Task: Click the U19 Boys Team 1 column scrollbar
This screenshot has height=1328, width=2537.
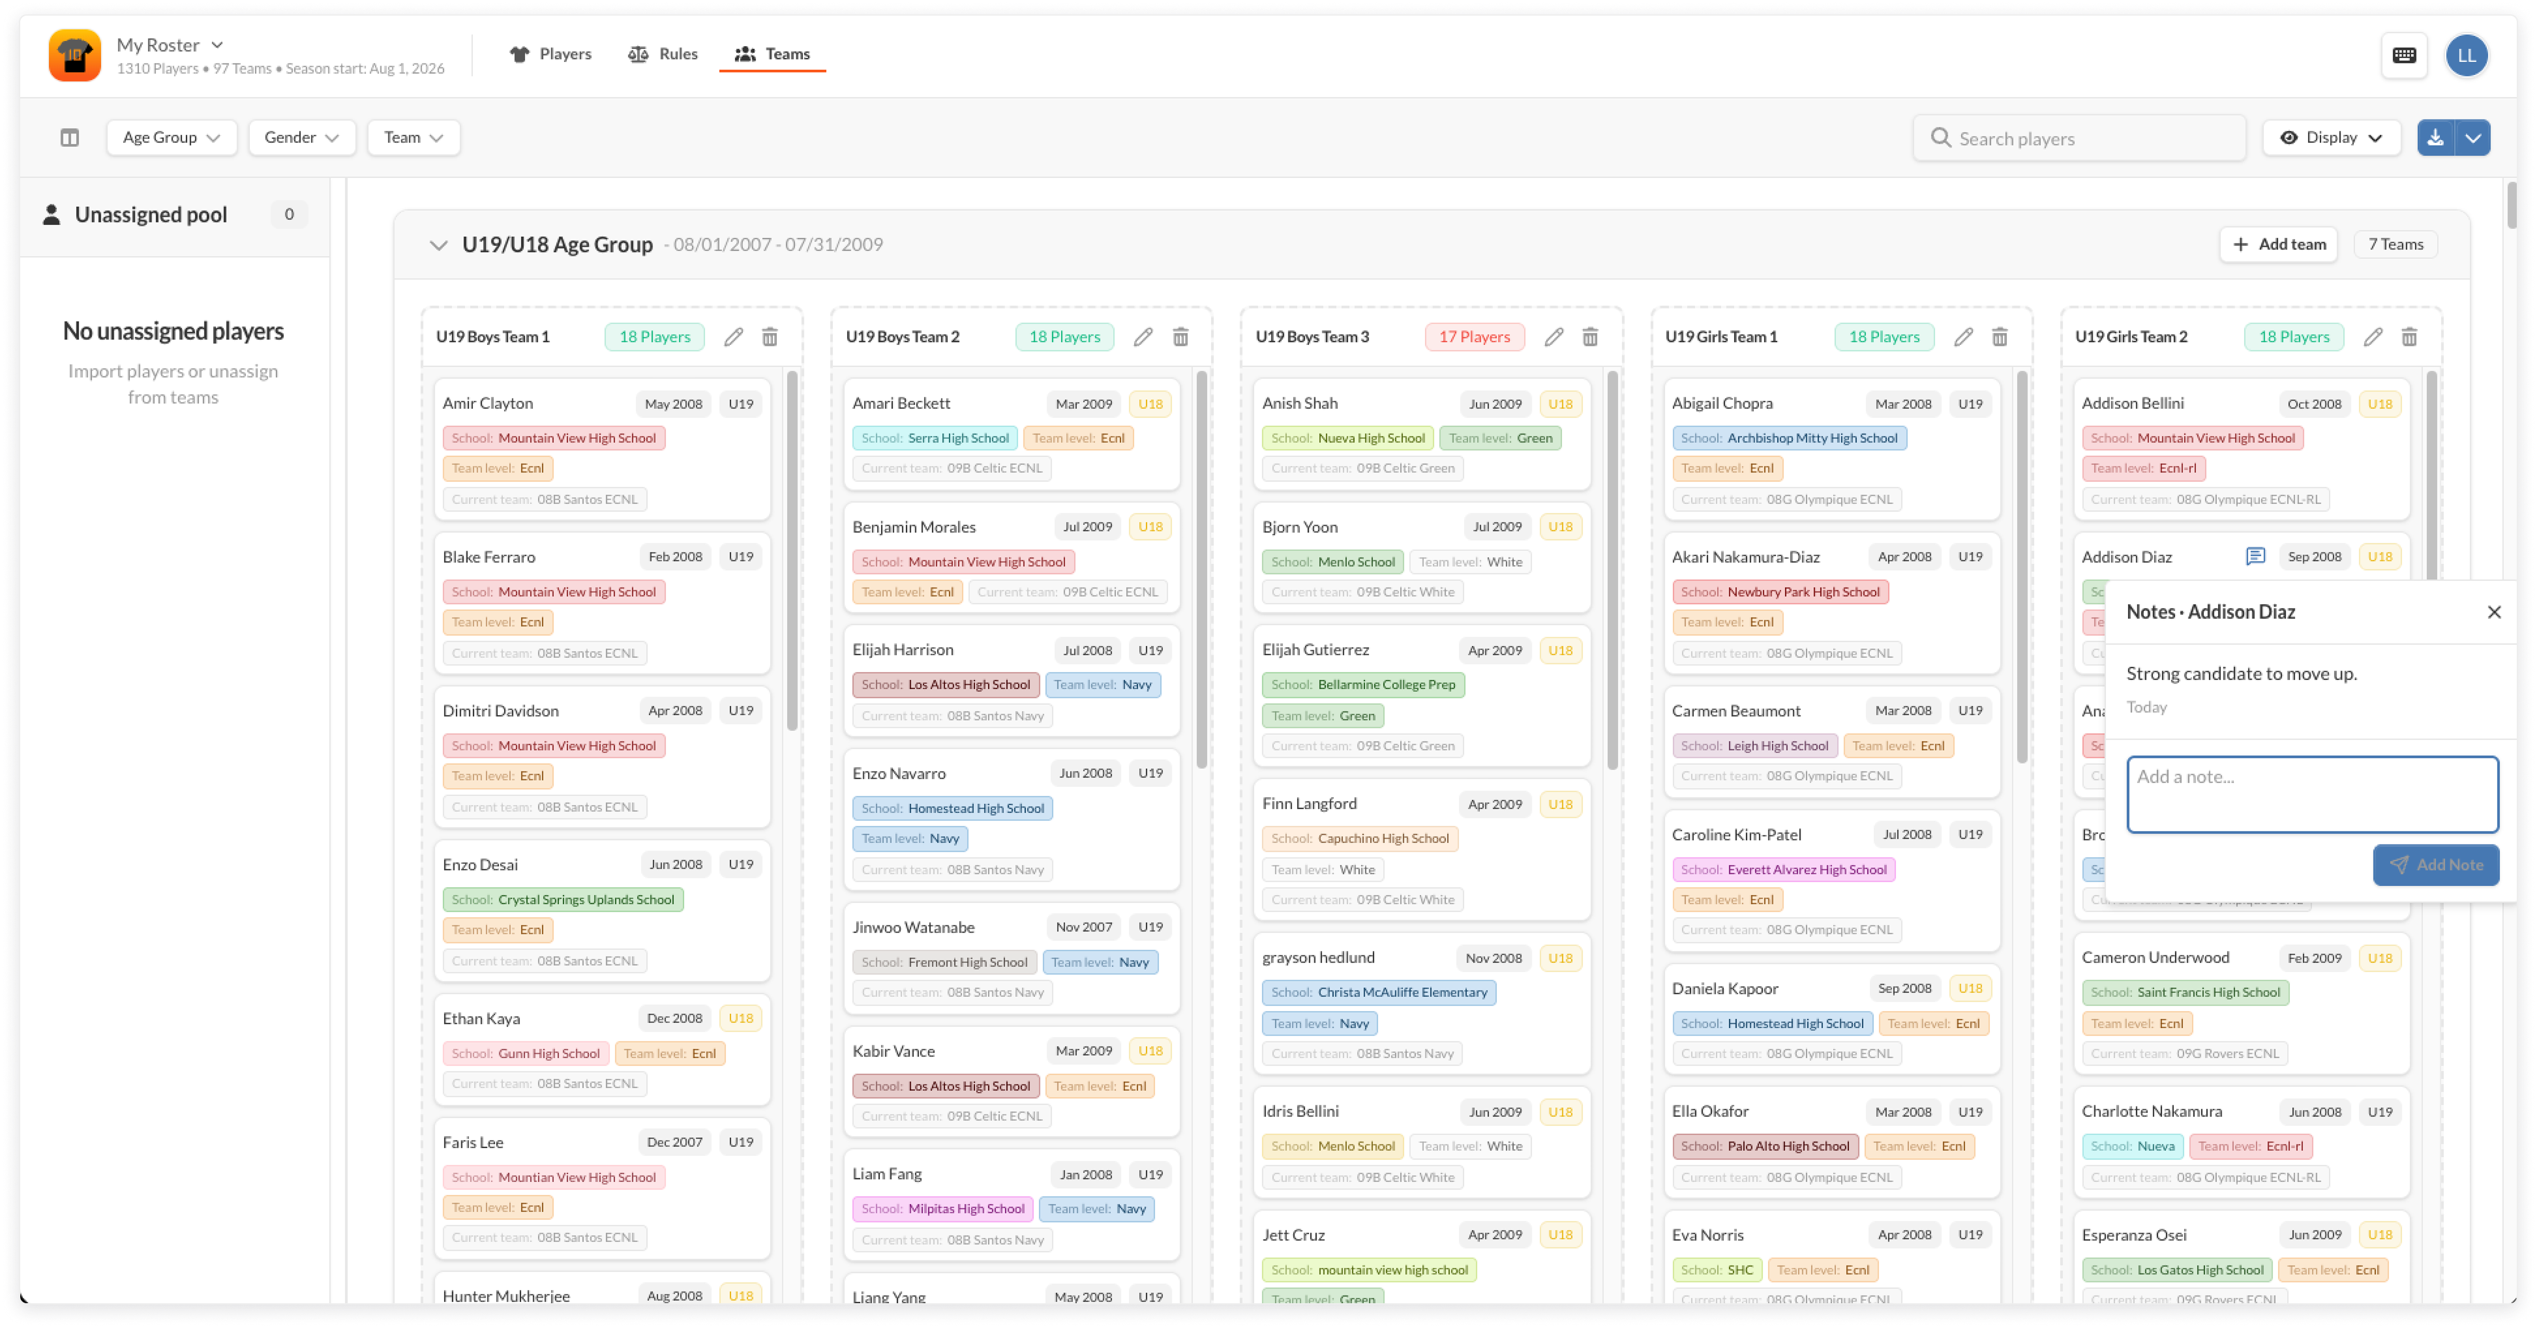Action: [x=792, y=552]
